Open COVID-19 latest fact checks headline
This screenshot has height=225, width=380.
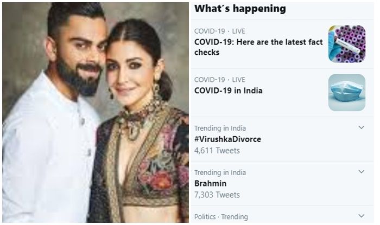pyautogui.click(x=258, y=47)
